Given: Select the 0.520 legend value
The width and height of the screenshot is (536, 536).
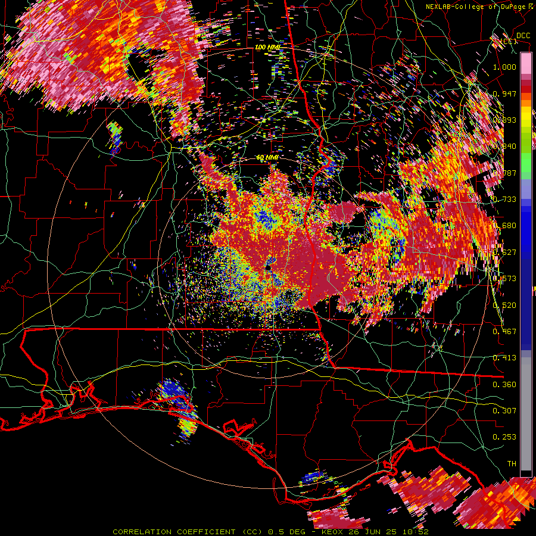Looking at the screenshot, I should point(504,305).
